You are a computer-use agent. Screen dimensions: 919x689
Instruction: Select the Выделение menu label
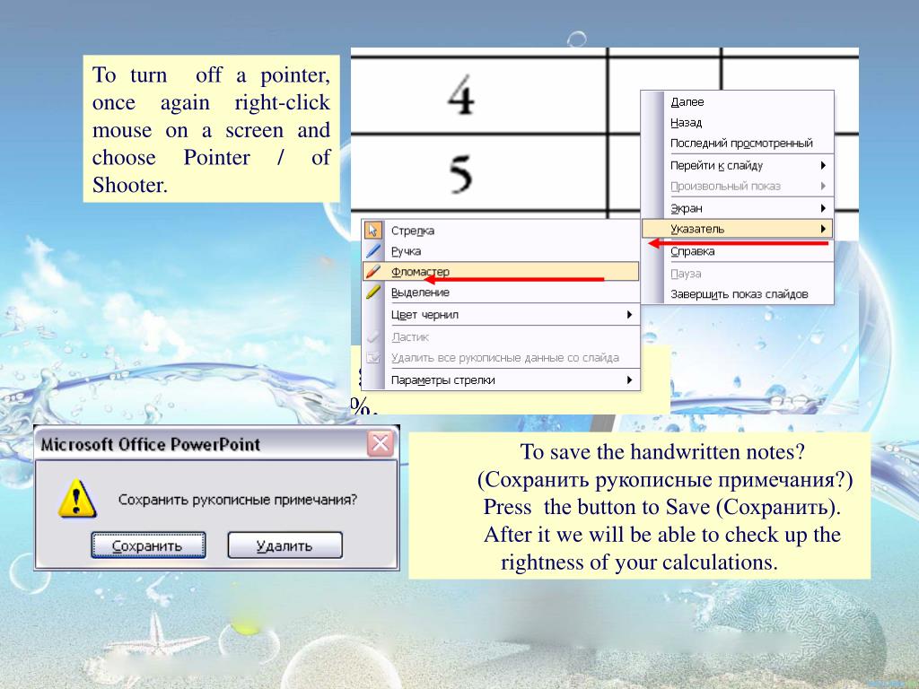pyautogui.click(x=420, y=292)
